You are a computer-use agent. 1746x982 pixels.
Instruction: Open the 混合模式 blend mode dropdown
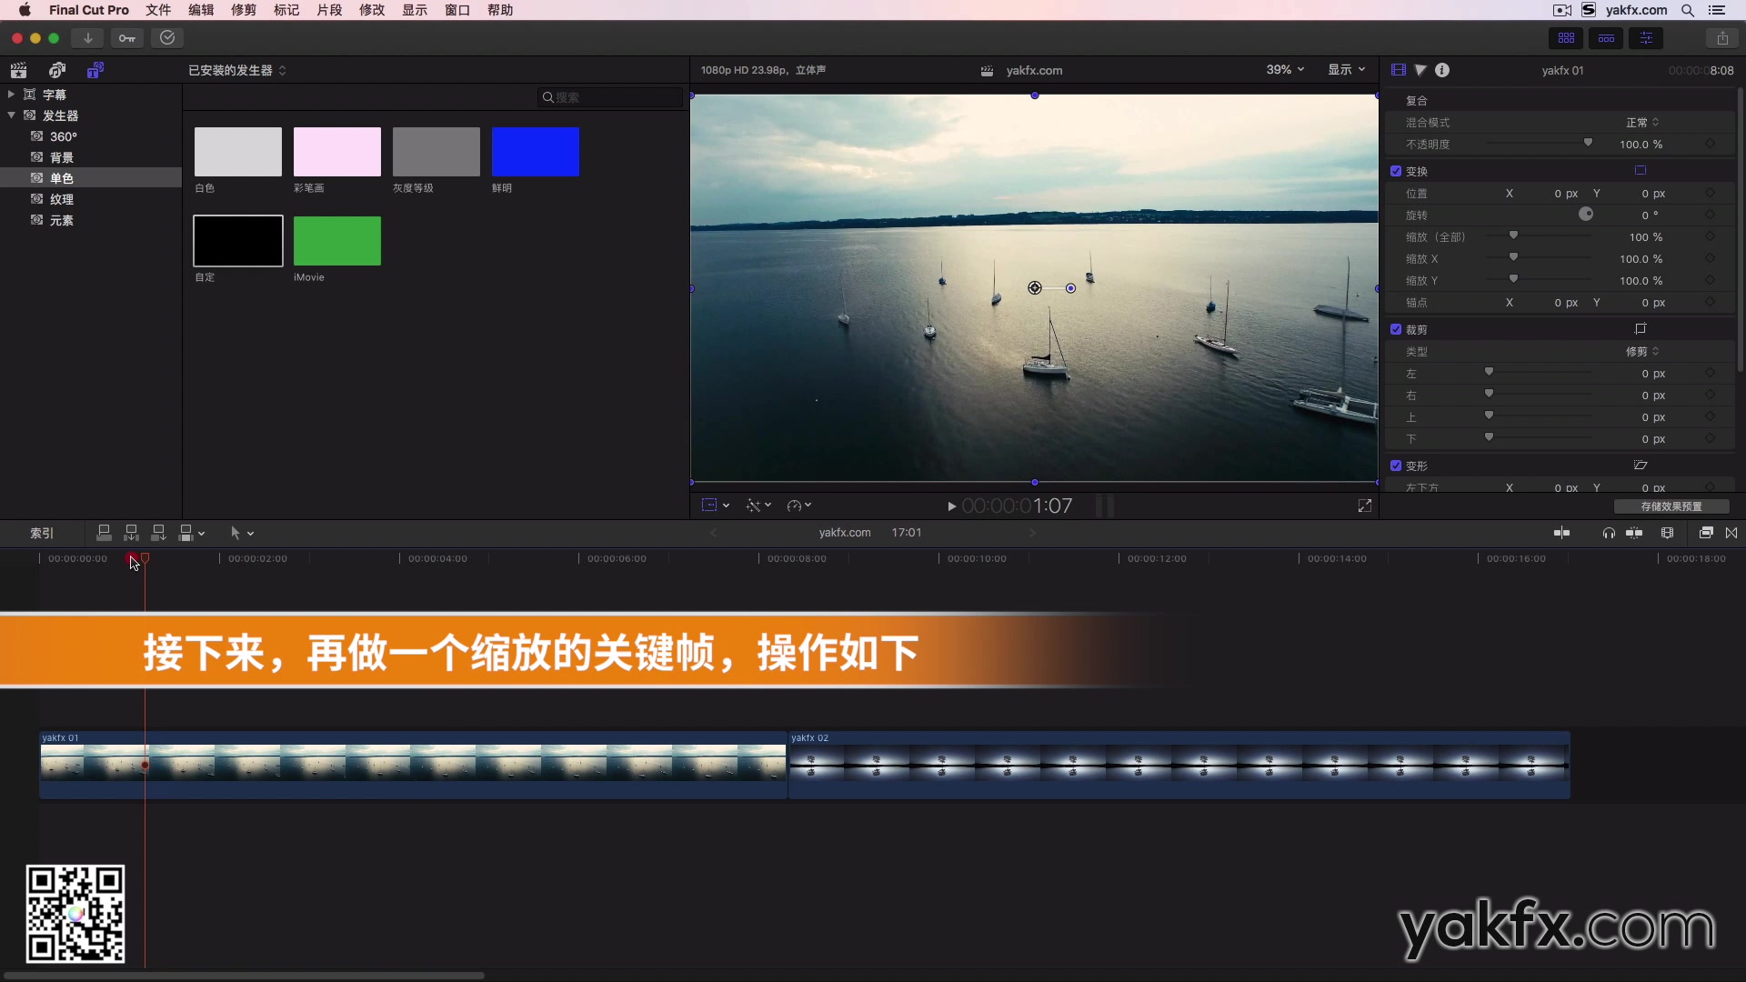click(1642, 122)
